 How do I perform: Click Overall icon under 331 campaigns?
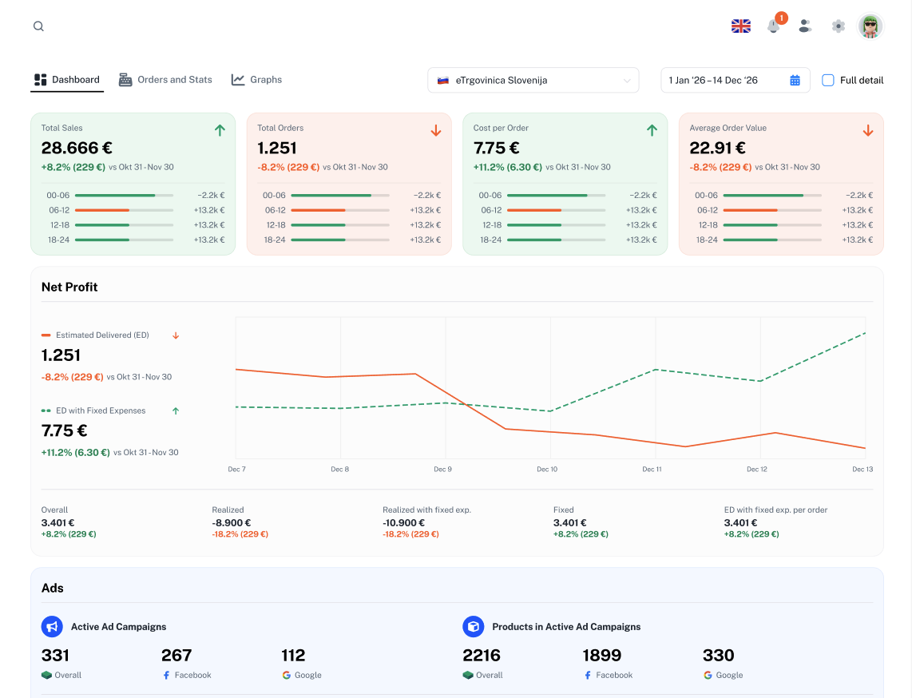[x=46, y=675]
